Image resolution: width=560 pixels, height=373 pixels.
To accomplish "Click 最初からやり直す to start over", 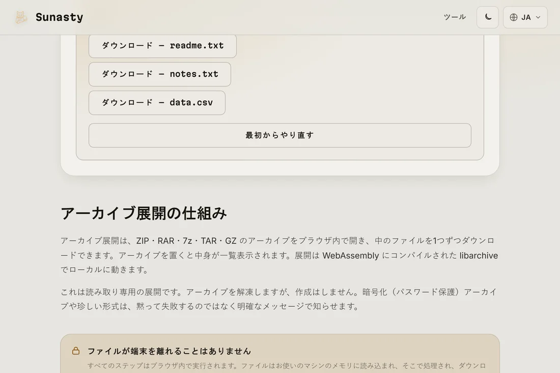I will pos(279,135).
